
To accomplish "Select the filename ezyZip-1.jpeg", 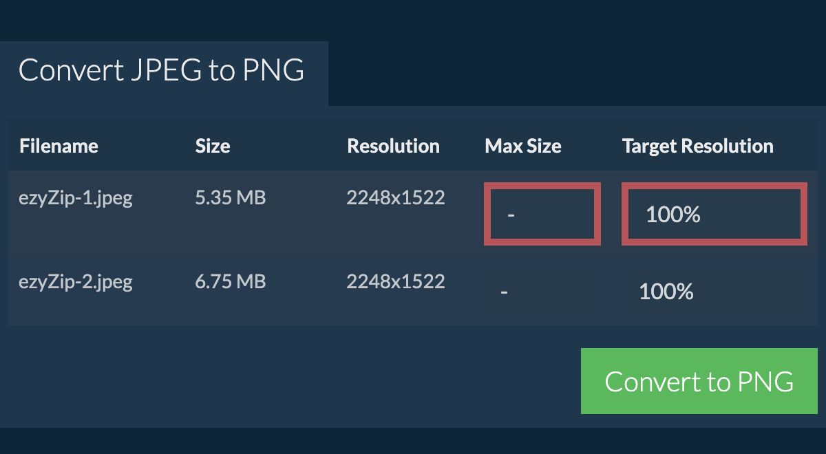I will pyautogui.click(x=76, y=197).
